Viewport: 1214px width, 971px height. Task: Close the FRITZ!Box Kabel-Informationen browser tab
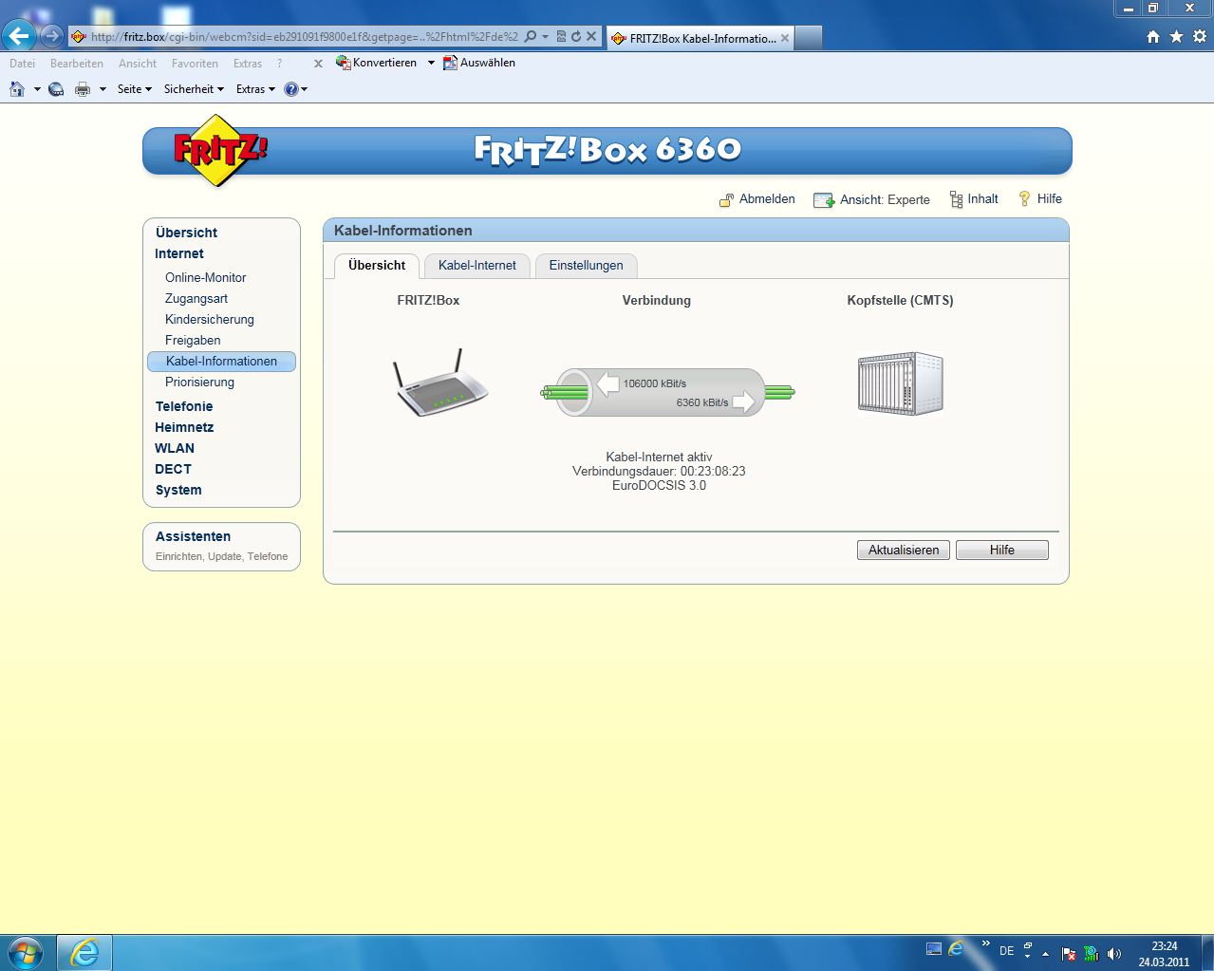[x=785, y=38]
